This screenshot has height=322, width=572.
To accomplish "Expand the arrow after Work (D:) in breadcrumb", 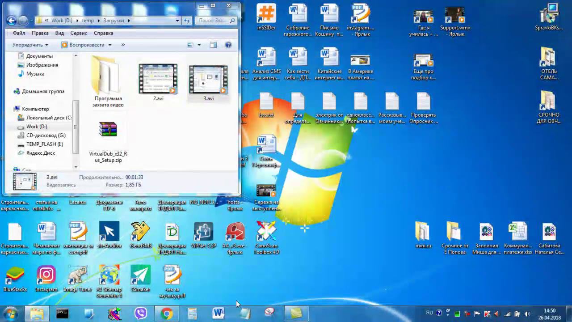I will pyautogui.click(x=78, y=21).
